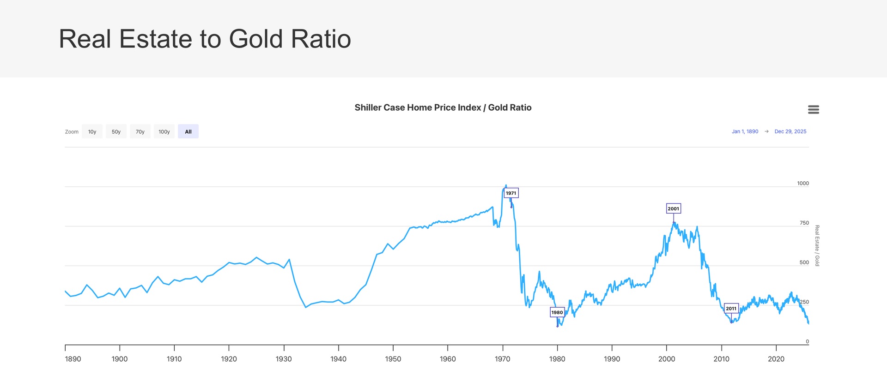Click the arrow between the date range fields

pos(766,131)
